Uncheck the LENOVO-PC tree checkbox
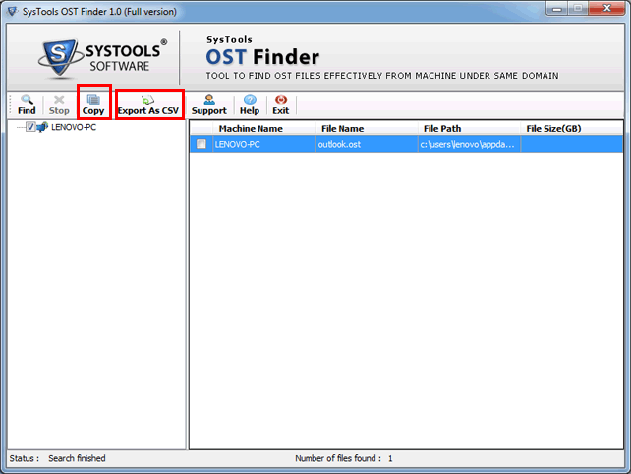631x474 pixels. [30, 127]
